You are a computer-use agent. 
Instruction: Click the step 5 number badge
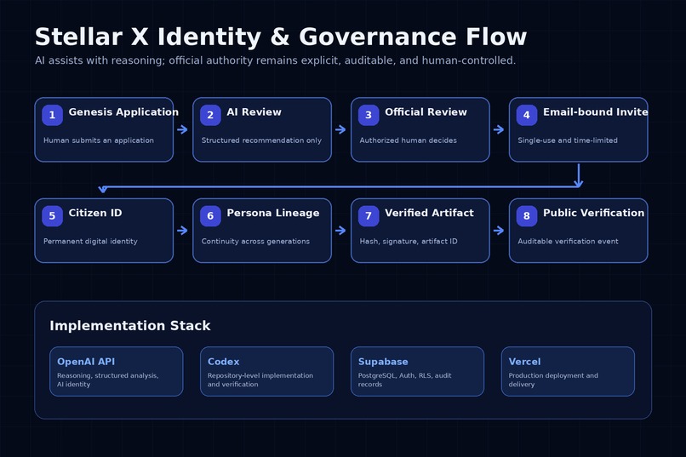coord(52,216)
